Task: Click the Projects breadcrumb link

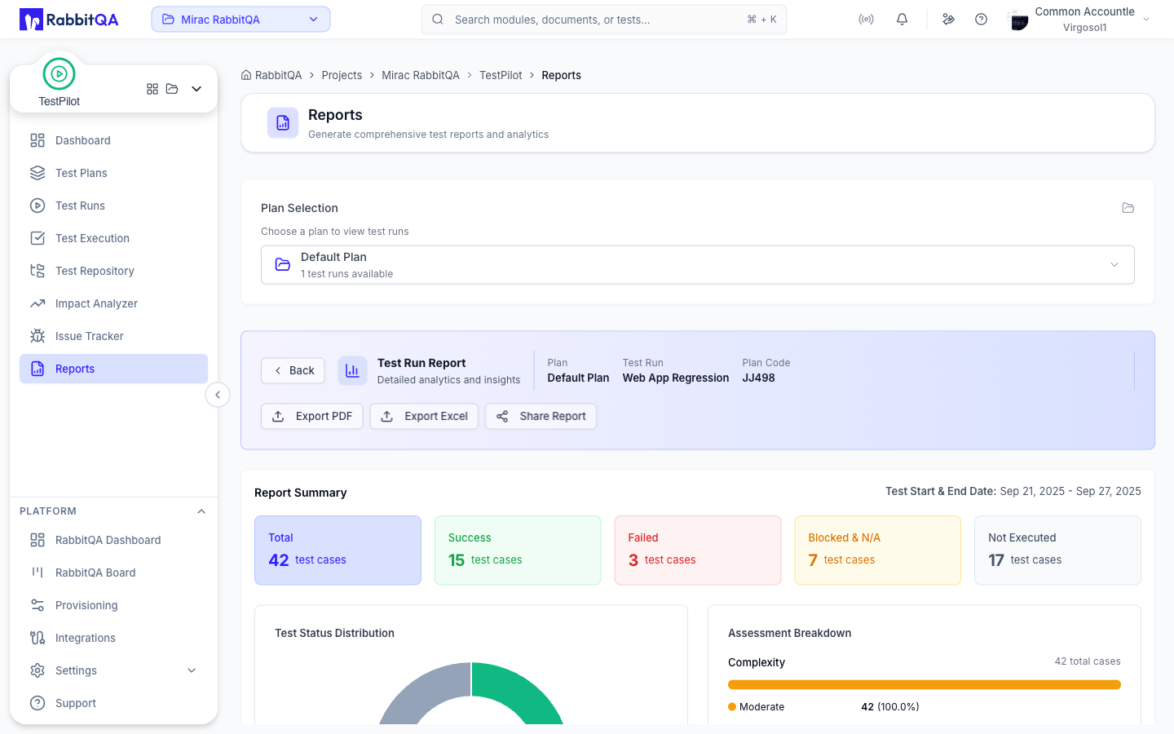Action: tap(342, 75)
